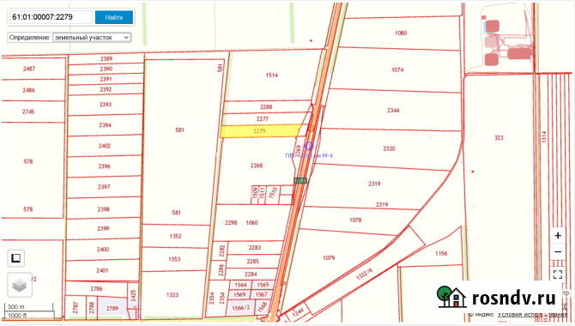Click the zoom out minus button
This screenshot has height=326, width=575.
point(558,252)
